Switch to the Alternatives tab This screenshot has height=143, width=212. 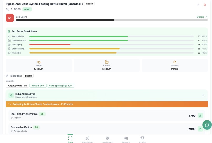pos(88,139)
